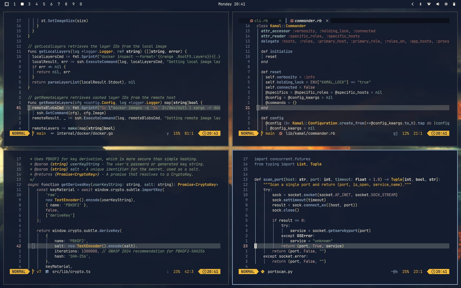Click the Ruby file icon on commander.rb tab
Viewport: 461px width, 288px height.
point(292,21)
